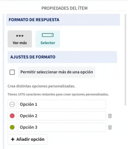Click the Opción 3 text field
Image resolution: width=128 pixels, height=149 pixels.
tap(62, 127)
